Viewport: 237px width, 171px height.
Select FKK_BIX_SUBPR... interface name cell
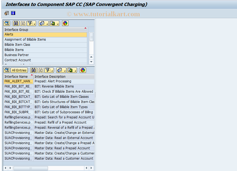point(18,112)
